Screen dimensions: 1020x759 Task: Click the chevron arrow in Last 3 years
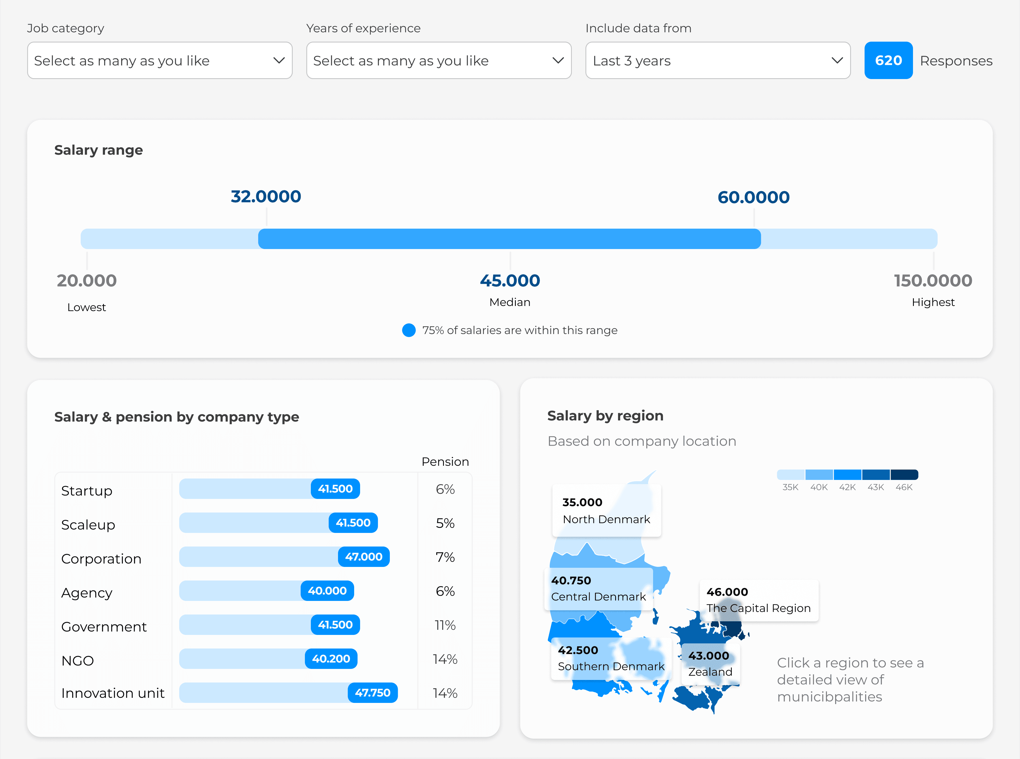837,61
